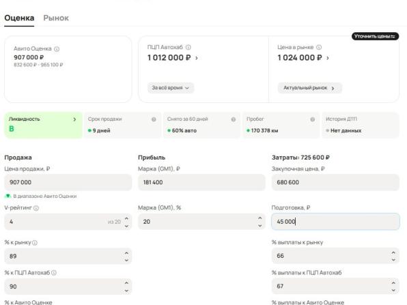
Task: Click info icon next to % к рынку
Action: click(35, 243)
